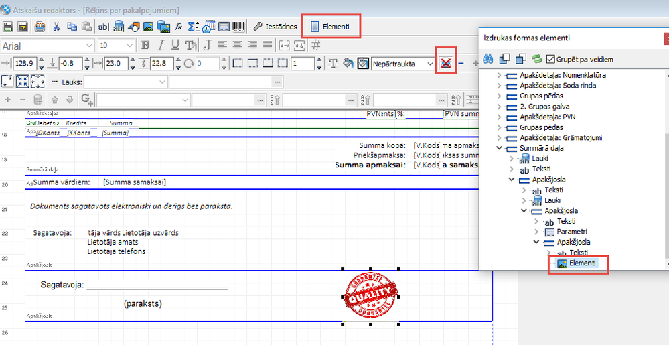Expand Apakšdetaļa: Nomenklatūra node
The image size is (669, 345).
(x=499, y=75)
